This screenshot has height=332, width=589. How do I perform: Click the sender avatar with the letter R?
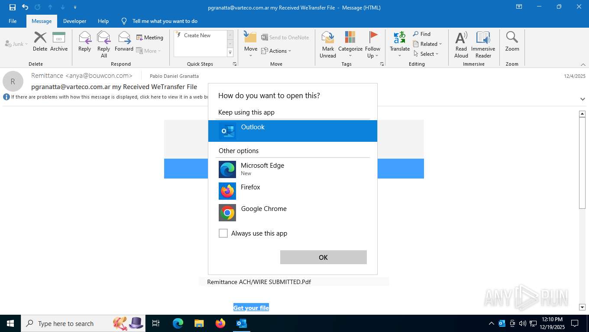pos(13,81)
